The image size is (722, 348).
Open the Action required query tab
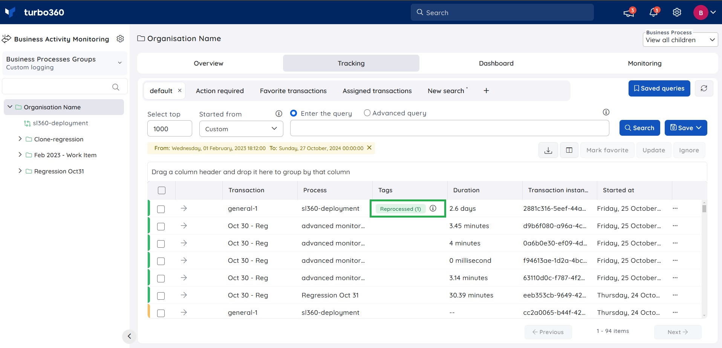coord(220,91)
